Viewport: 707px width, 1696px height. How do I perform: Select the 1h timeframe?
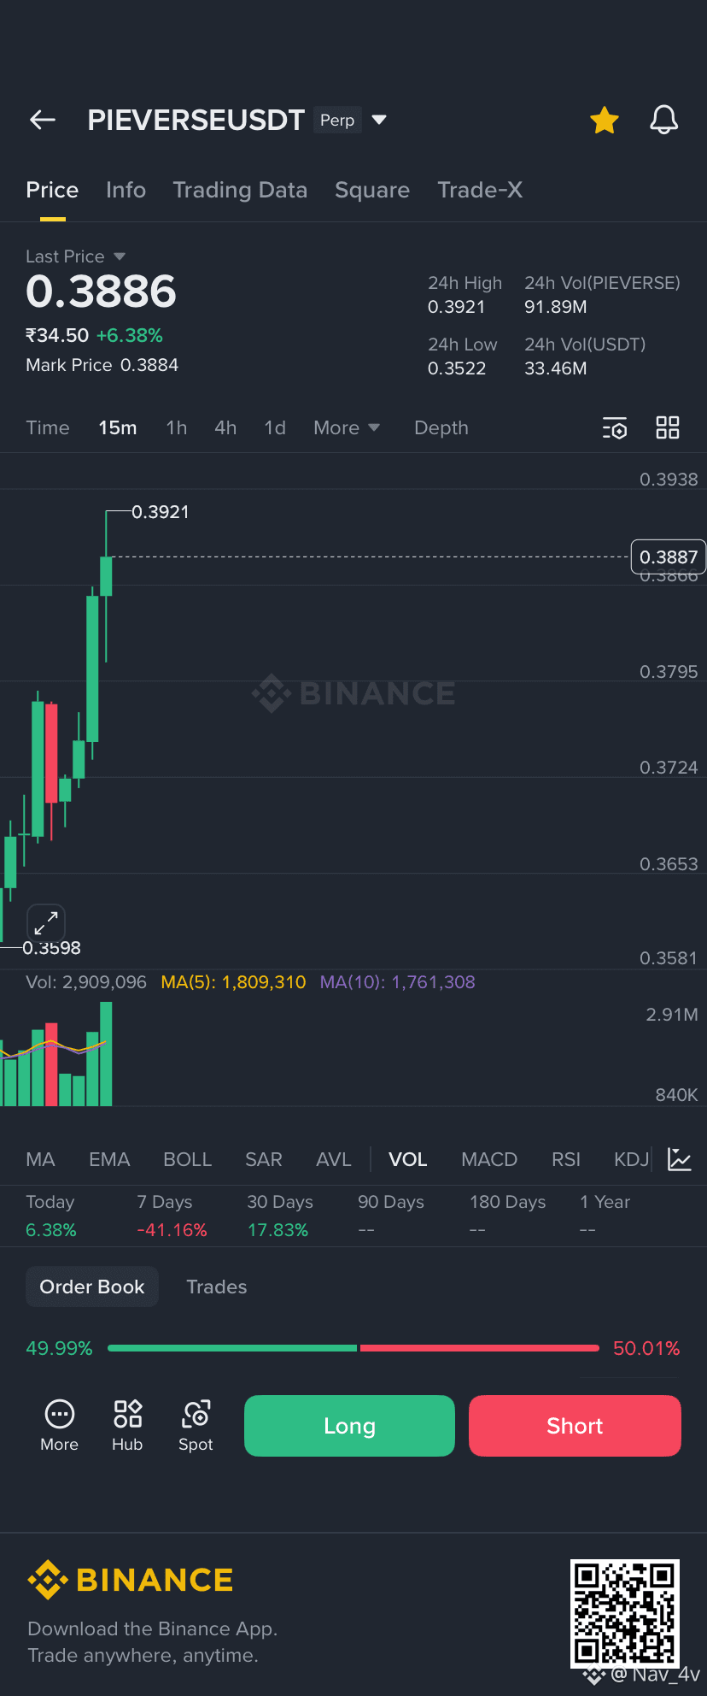[177, 427]
